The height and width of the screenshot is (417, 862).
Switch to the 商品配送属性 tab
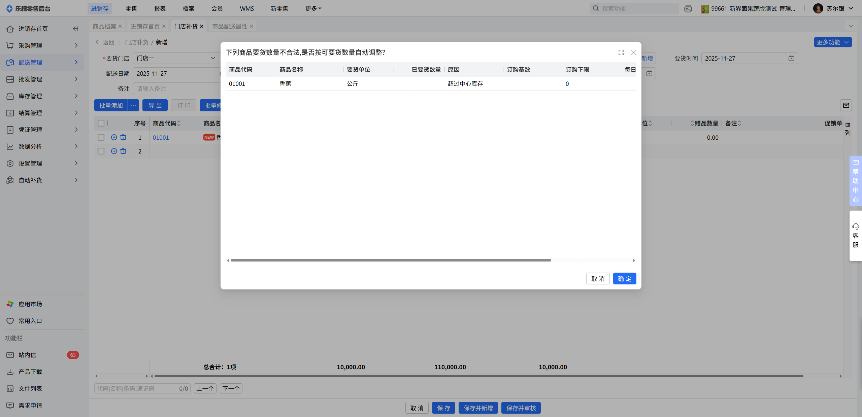click(229, 26)
